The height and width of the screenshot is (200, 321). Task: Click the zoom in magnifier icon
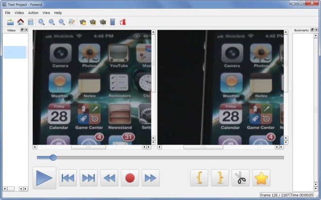(x=41, y=22)
